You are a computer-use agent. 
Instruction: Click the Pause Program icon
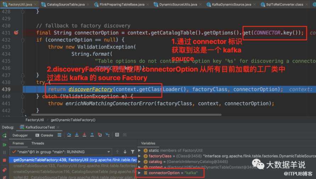click(4, 152)
